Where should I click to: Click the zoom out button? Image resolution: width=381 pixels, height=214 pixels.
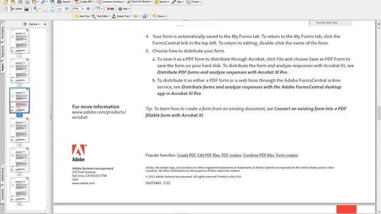point(67,9)
